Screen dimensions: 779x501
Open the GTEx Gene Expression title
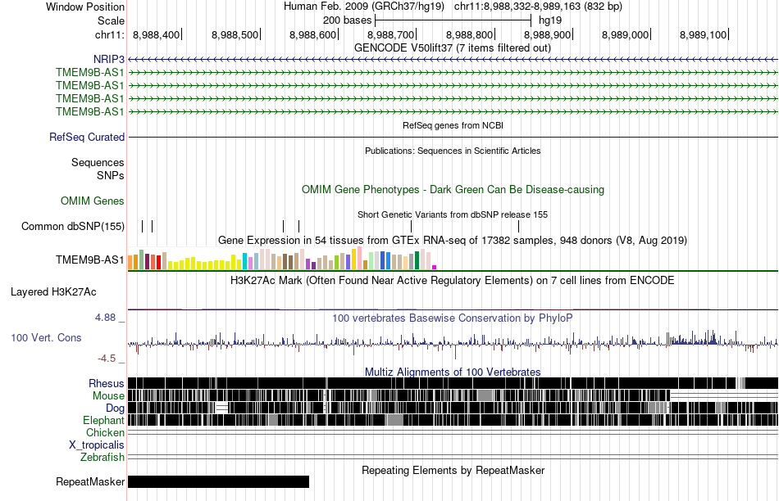click(453, 241)
